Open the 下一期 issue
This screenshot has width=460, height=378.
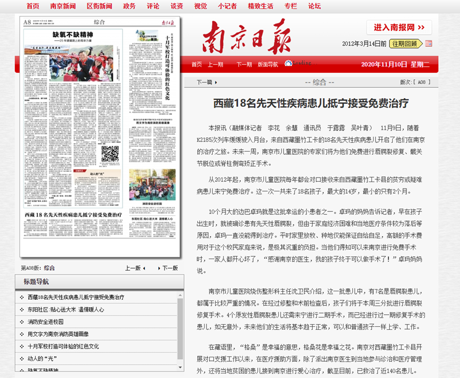click(x=244, y=64)
